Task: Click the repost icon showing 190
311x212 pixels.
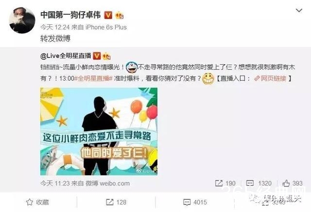Action: click(225, 183)
